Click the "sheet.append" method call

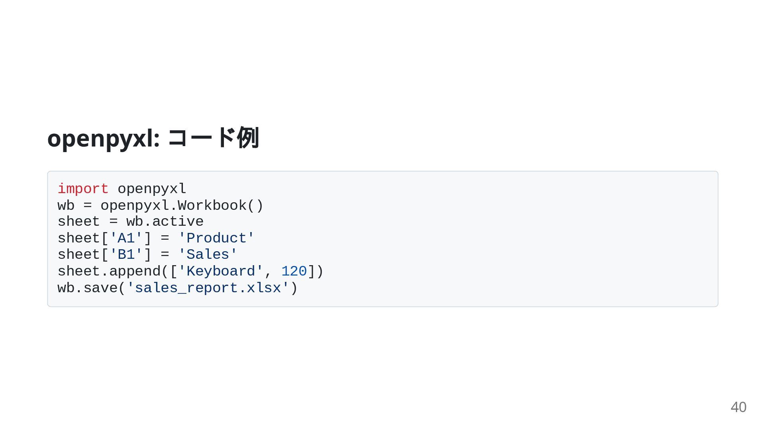point(109,272)
